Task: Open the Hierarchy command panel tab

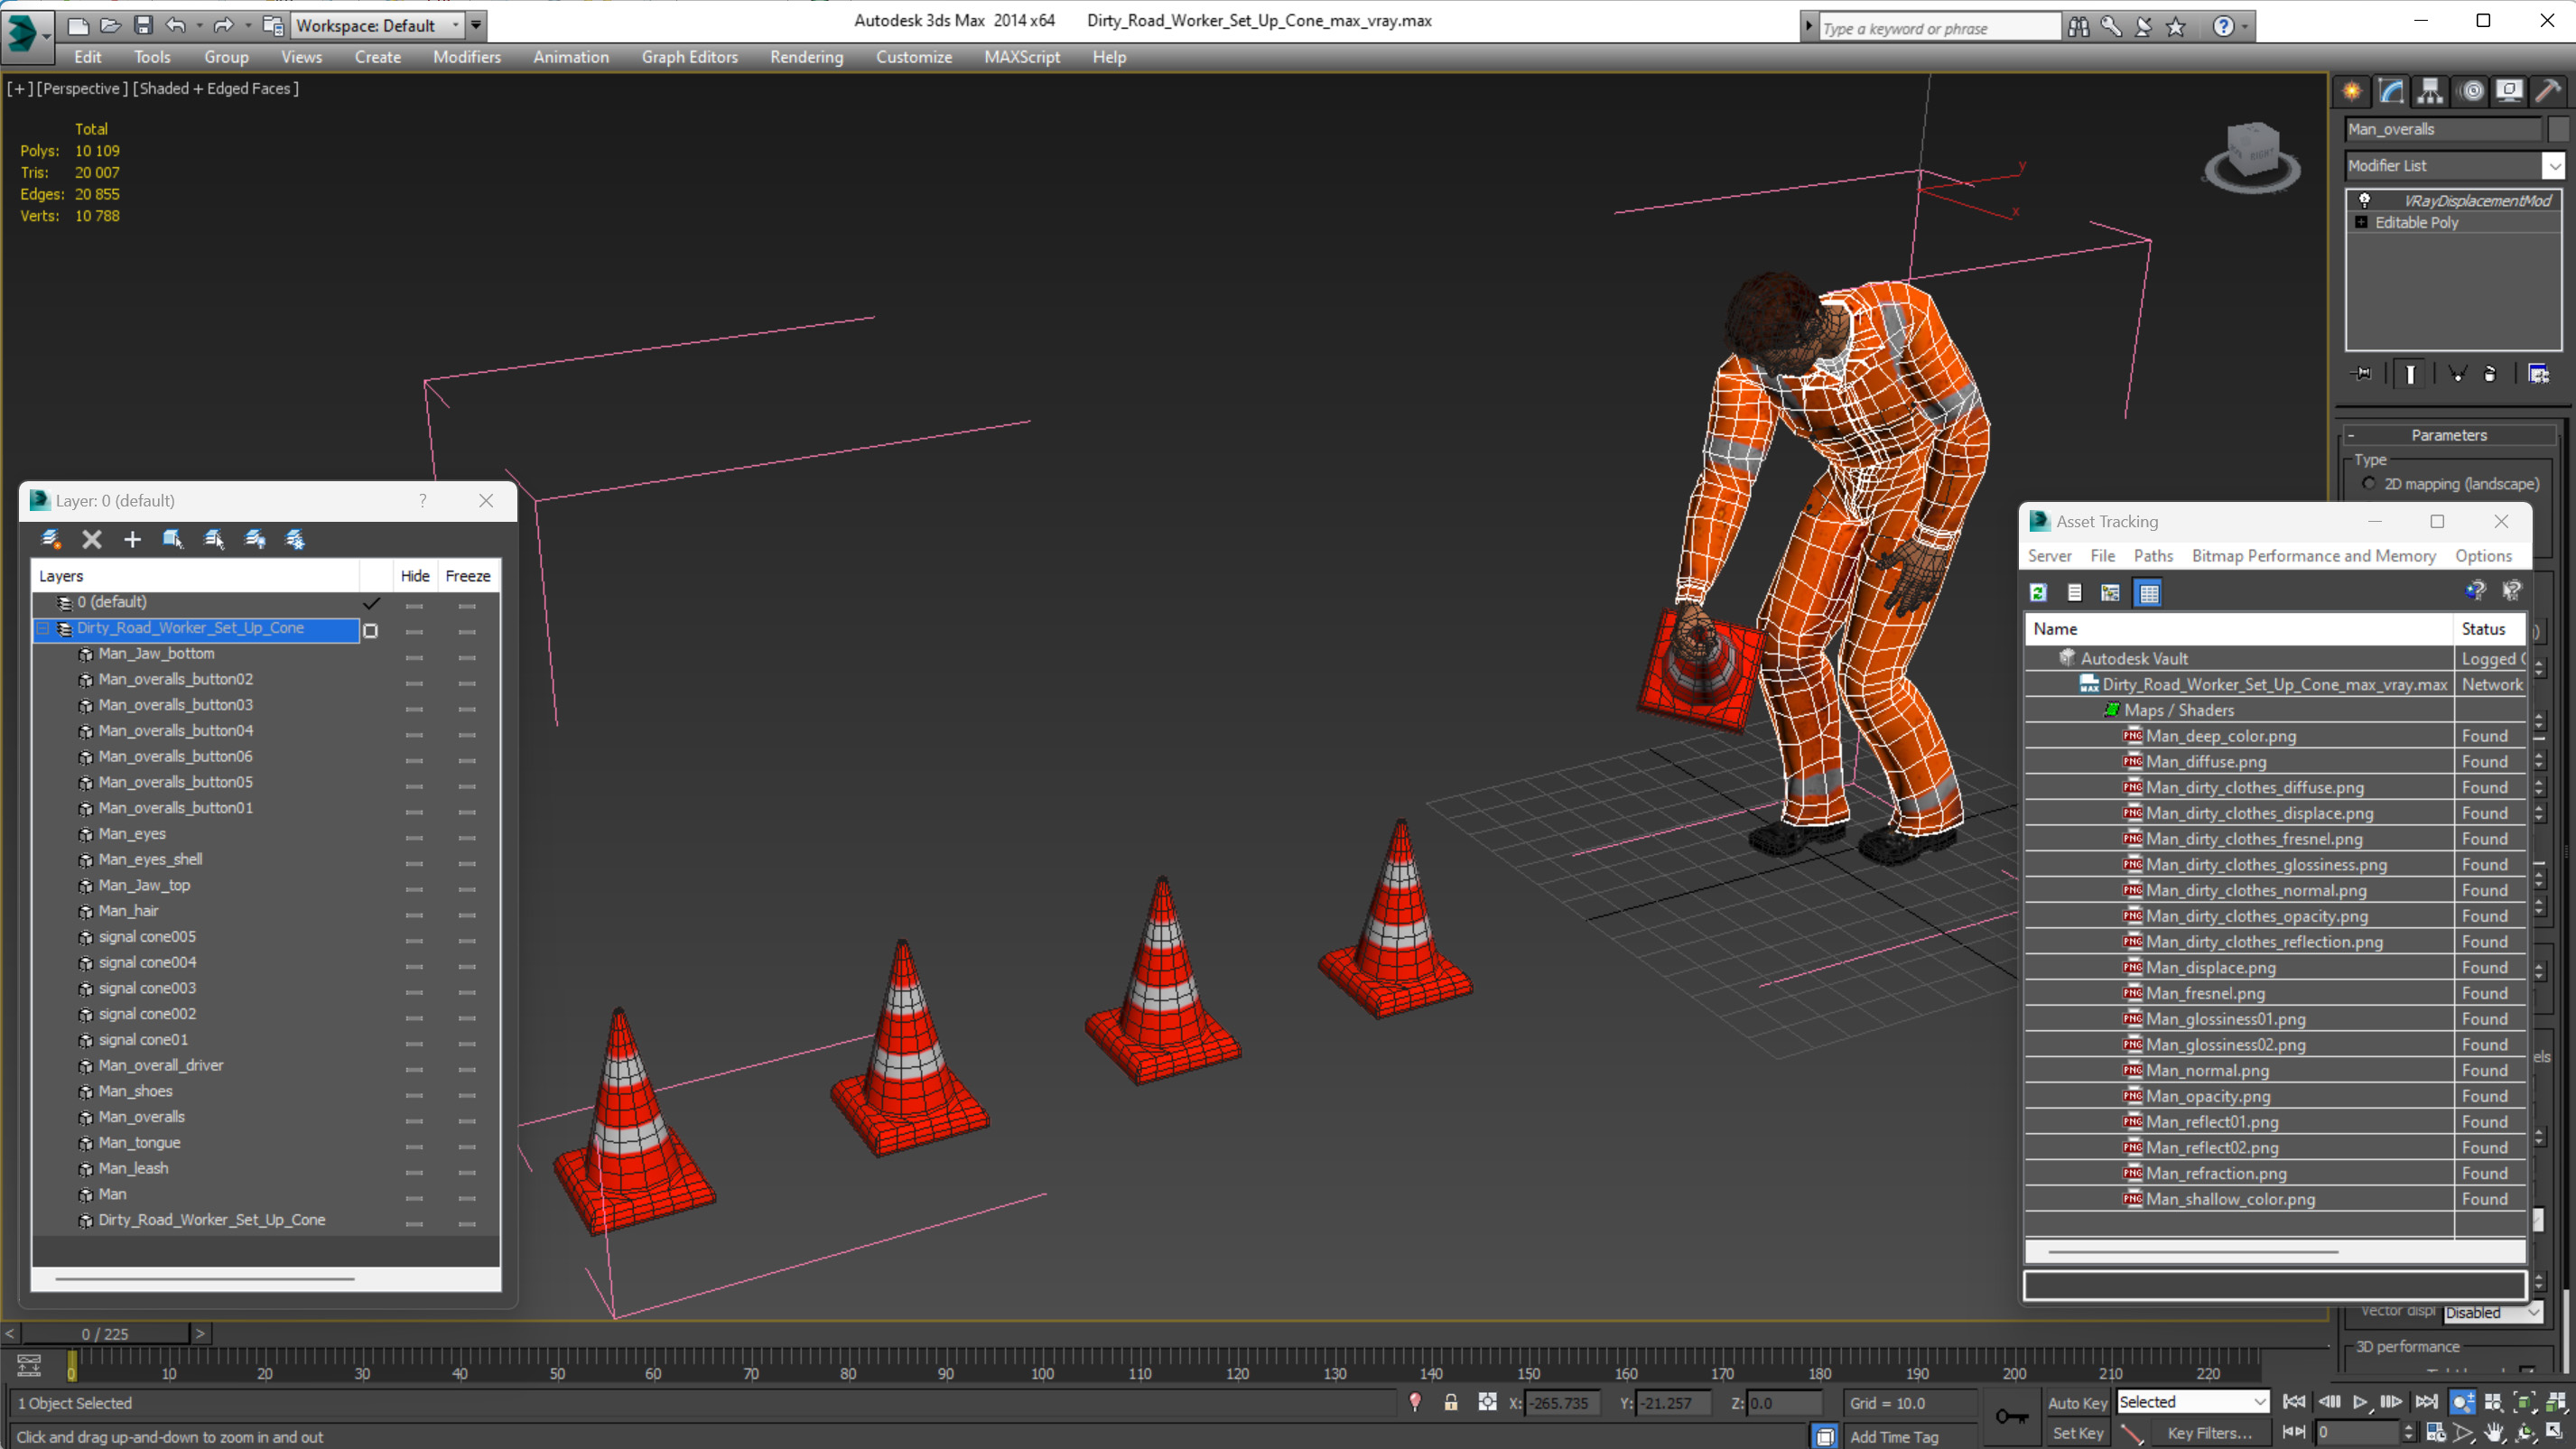Action: [x=2430, y=91]
